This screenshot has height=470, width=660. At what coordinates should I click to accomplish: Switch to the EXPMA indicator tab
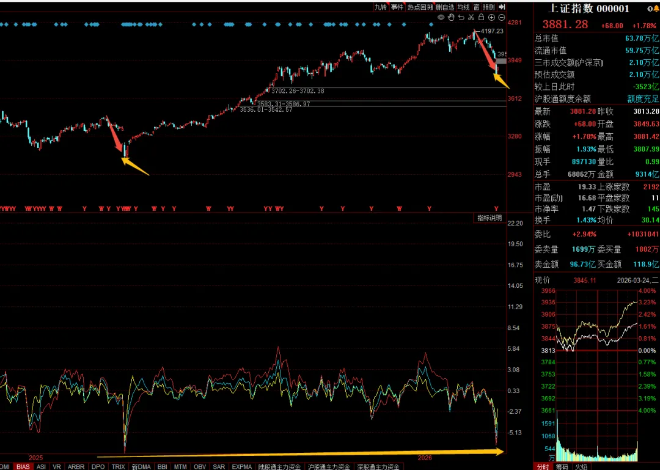241,466
